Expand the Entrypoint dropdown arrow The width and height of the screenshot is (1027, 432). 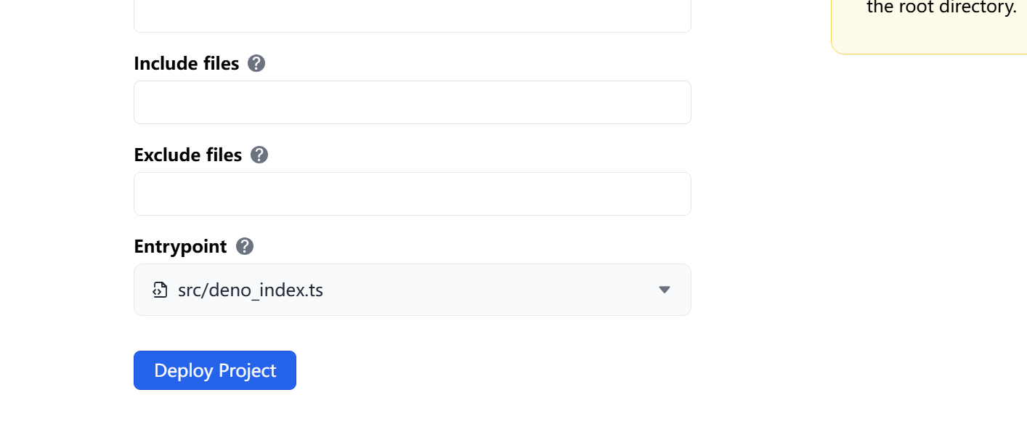coord(664,290)
